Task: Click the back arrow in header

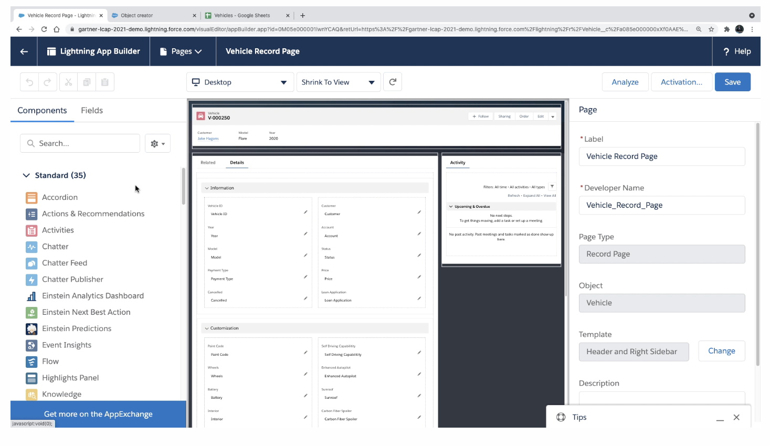Action: pos(24,51)
